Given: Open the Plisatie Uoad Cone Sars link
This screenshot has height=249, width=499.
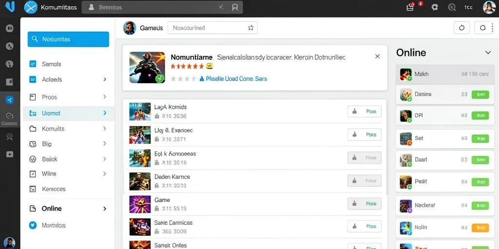Looking at the screenshot, I should (x=236, y=79).
